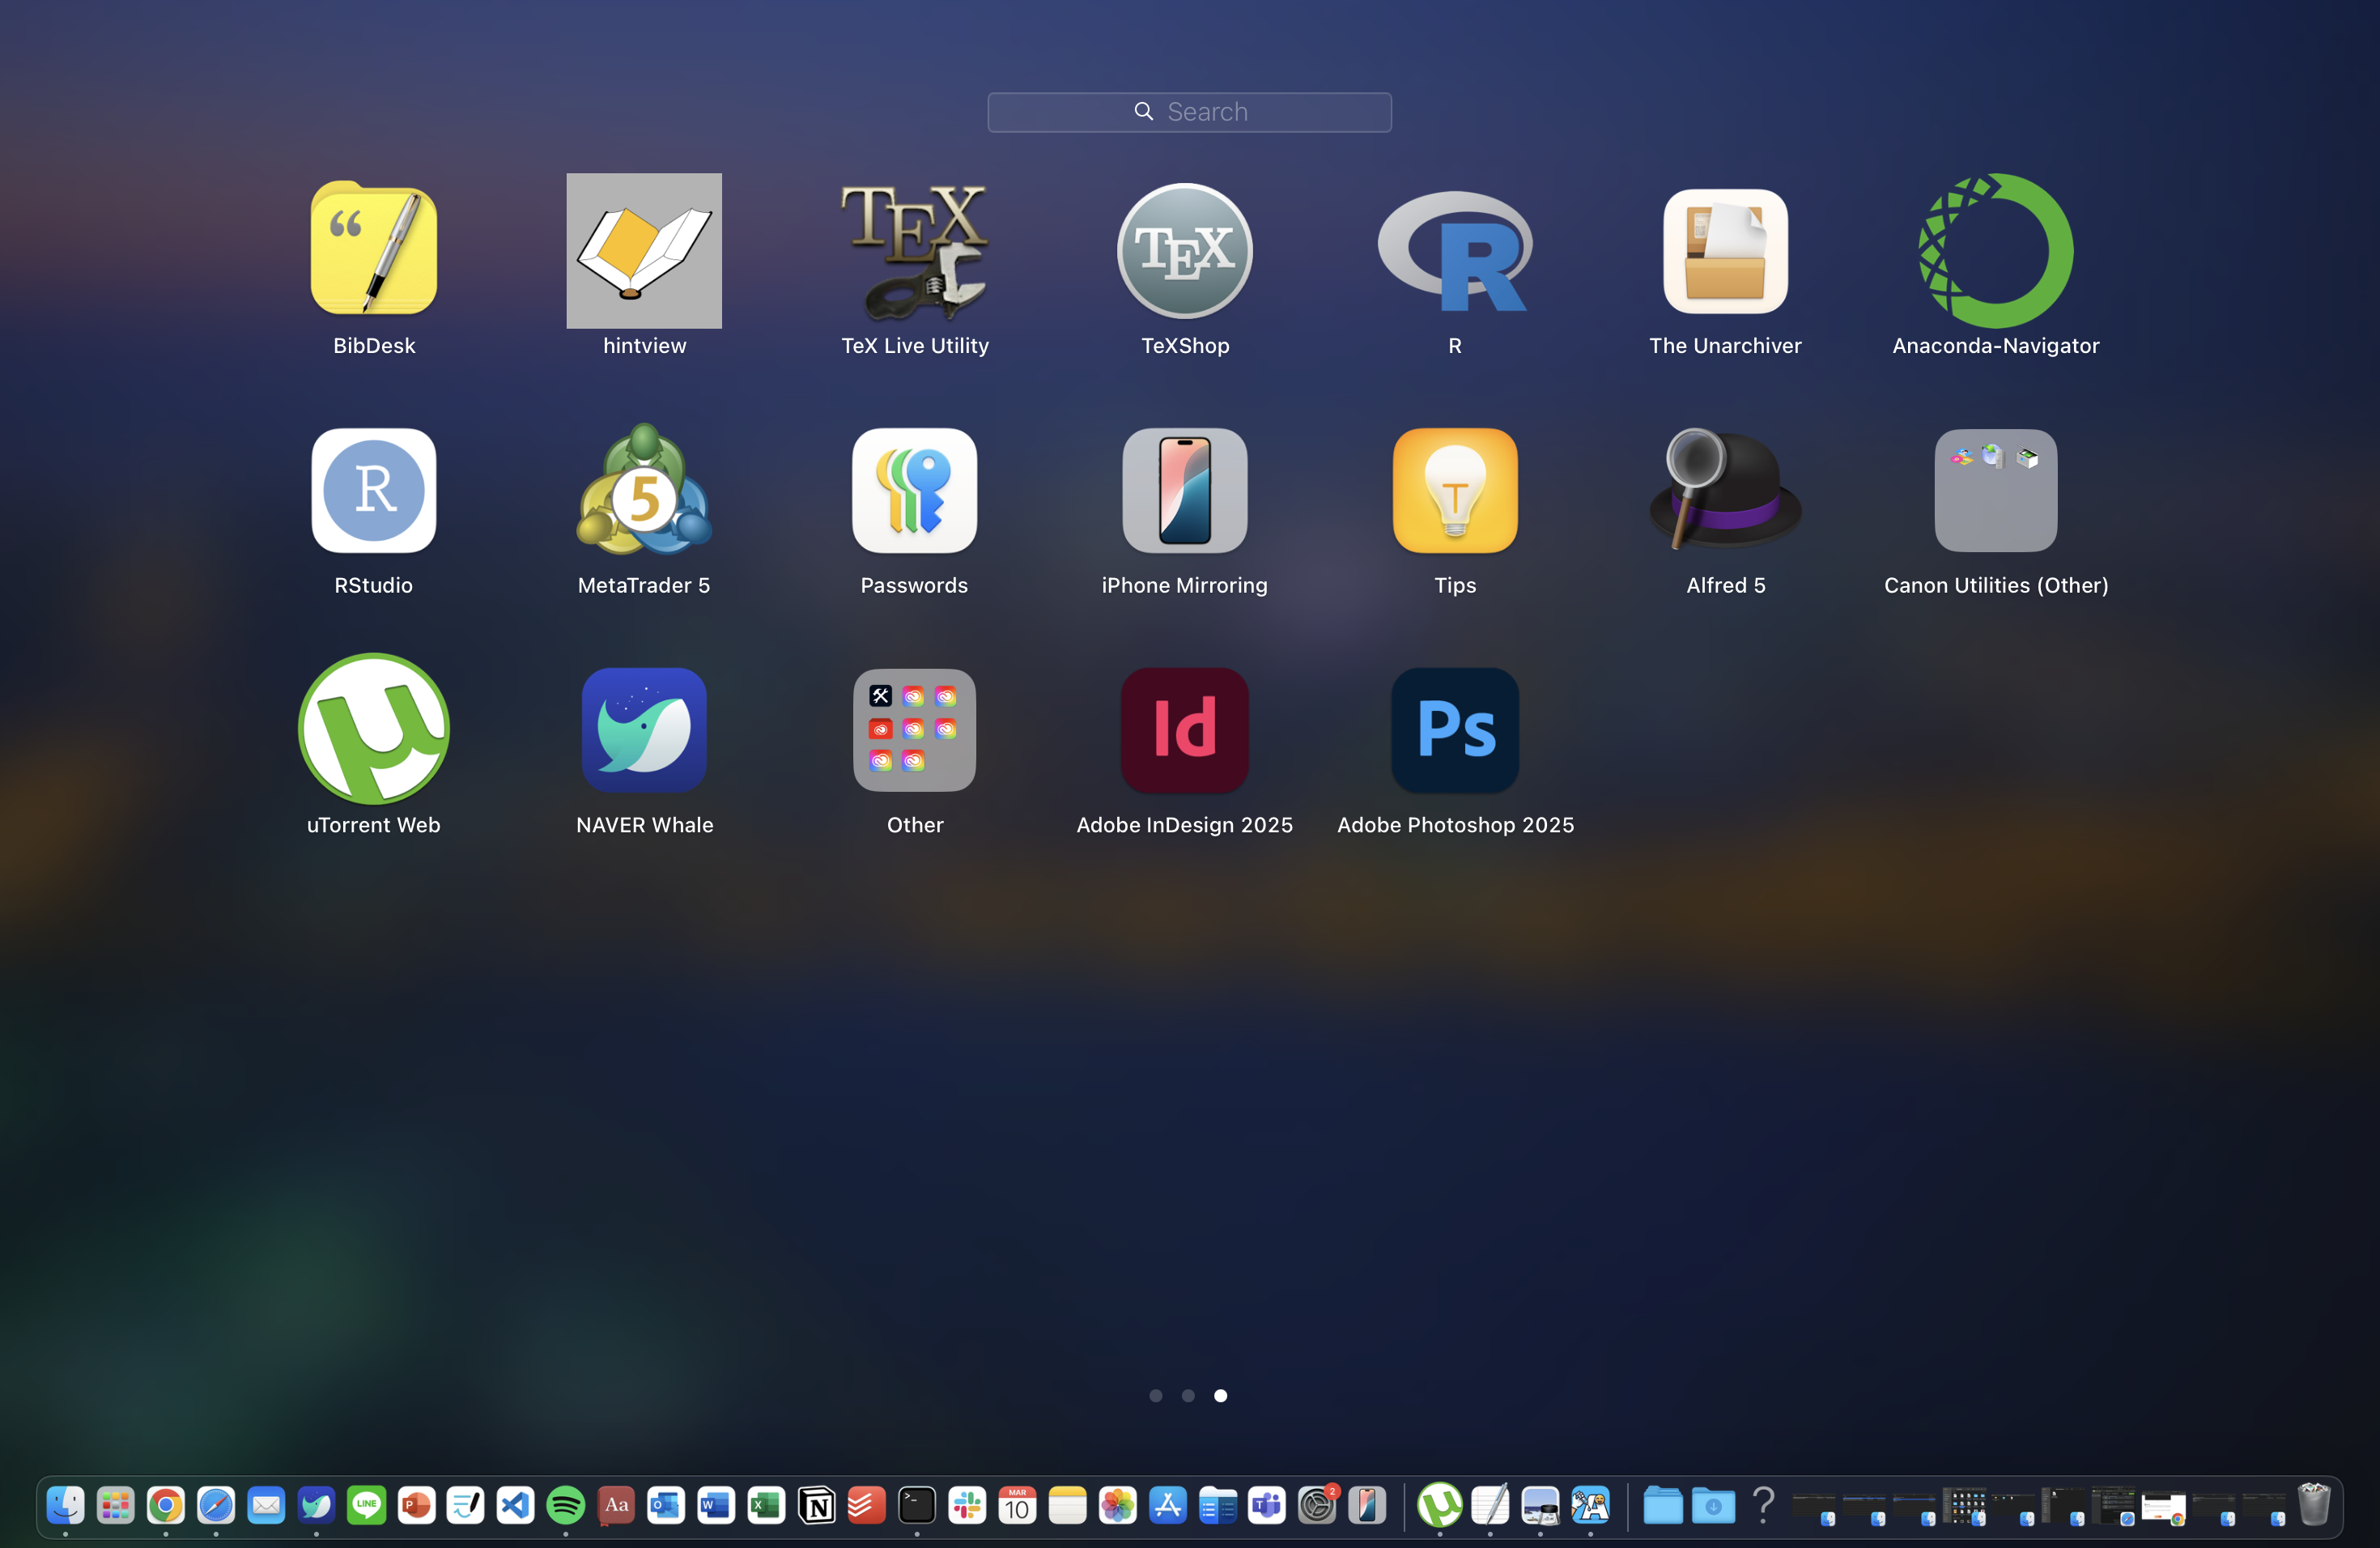Open LINE from the Dock
Image resolution: width=2380 pixels, height=1548 pixels.
(366, 1504)
